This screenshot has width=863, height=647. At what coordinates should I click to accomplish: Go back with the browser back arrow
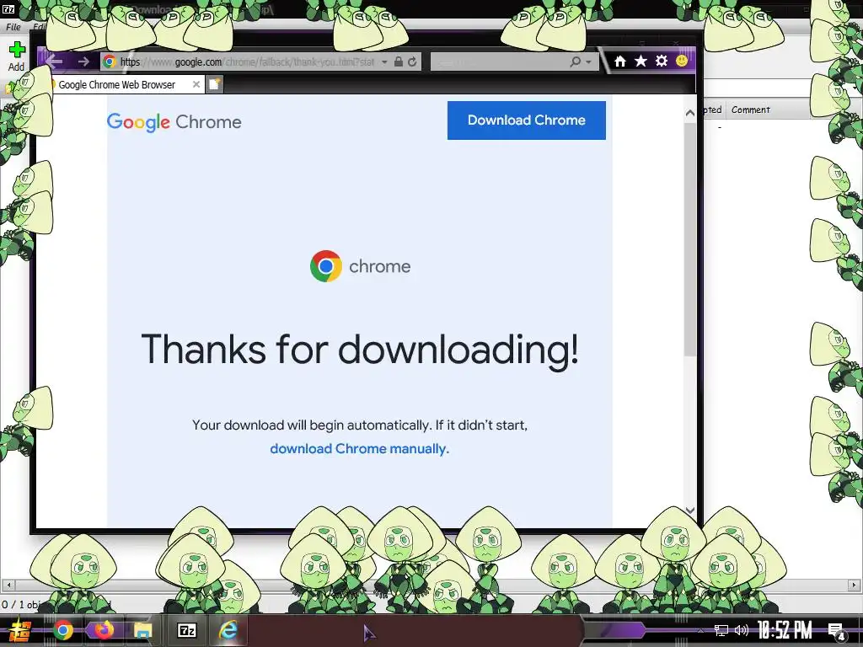coord(55,61)
